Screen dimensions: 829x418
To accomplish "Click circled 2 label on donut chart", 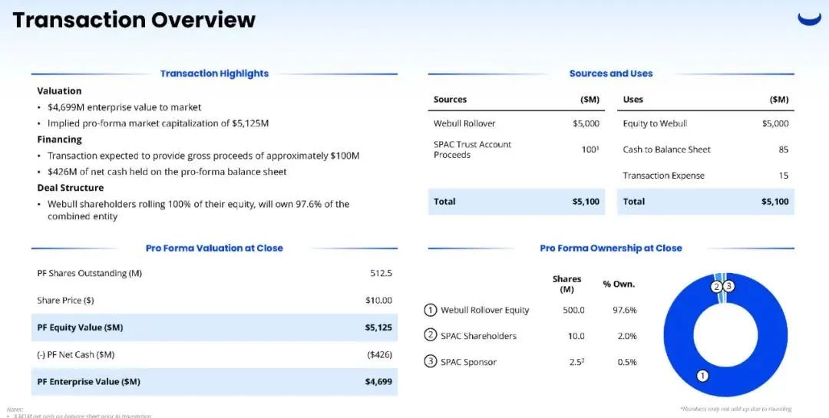I will [716, 286].
